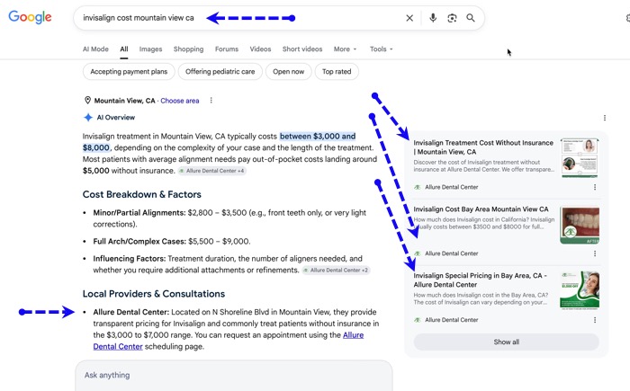Apply the Open now filter chip
This screenshot has width=630, height=391.
point(289,71)
